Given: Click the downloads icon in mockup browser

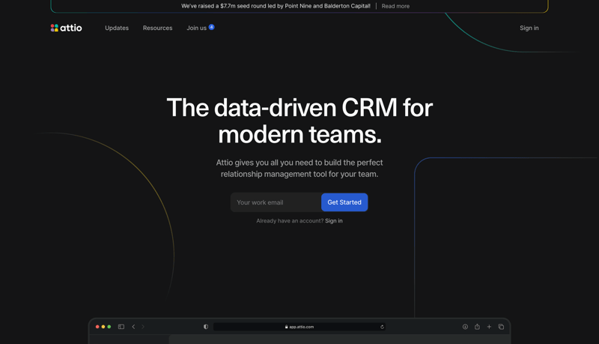Looking at the screenshot, I should [465, 327].
